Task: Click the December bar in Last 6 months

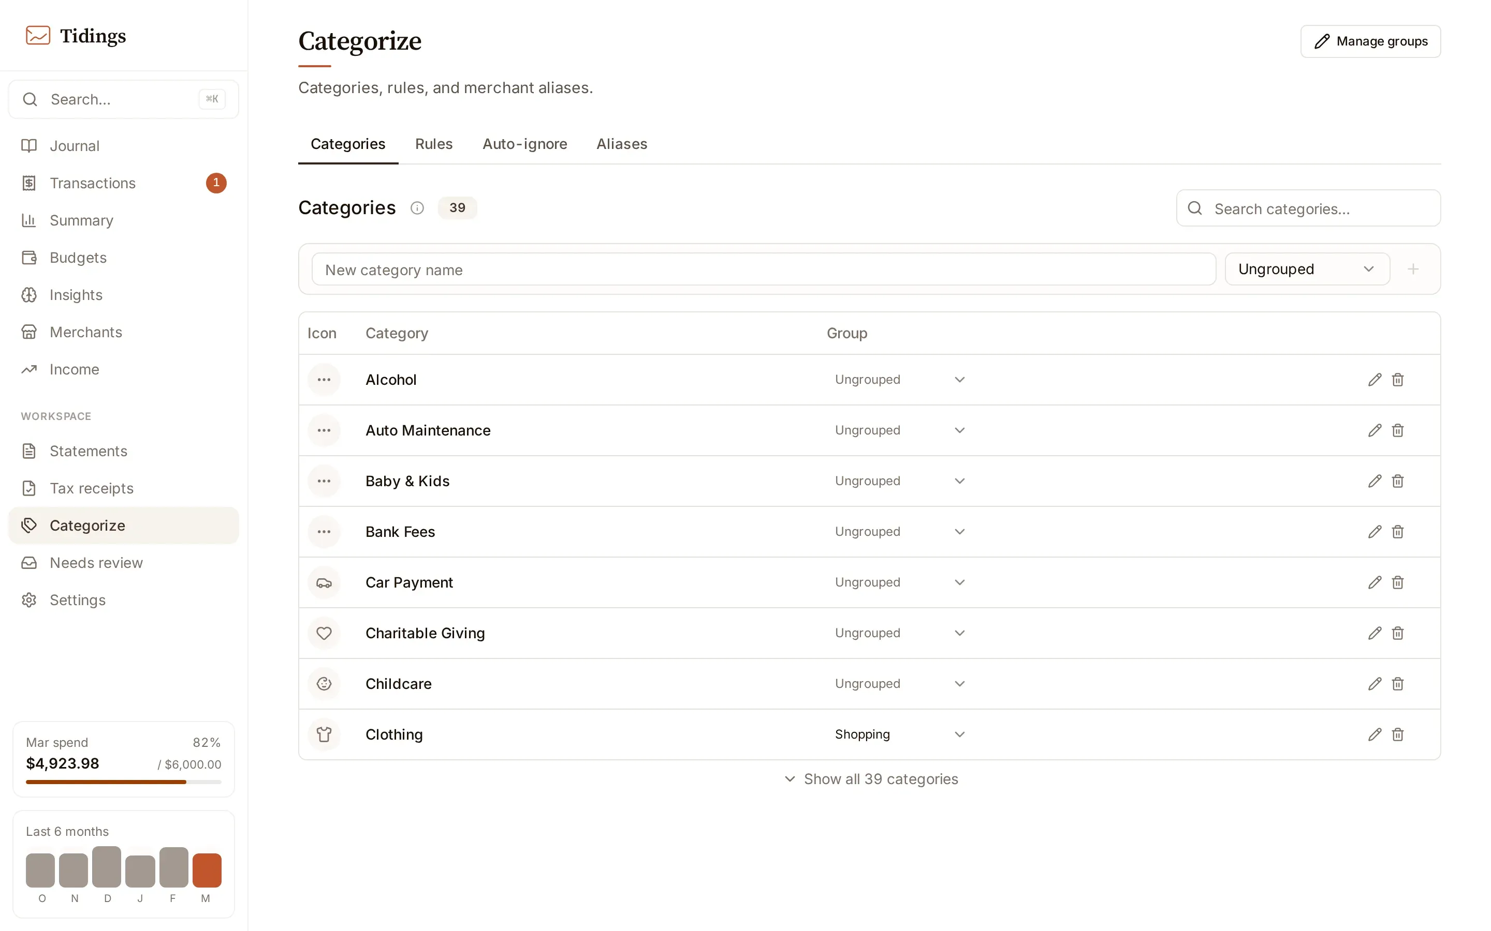Action: (107, 867)
